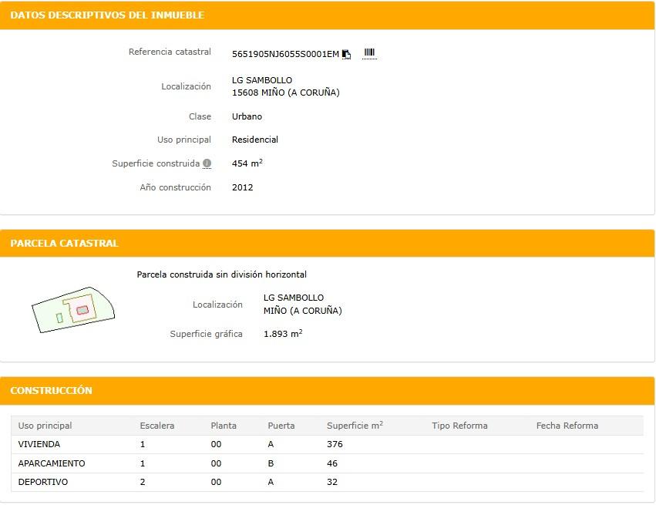Select the '454 m²' built area value
This screenshot has width=656, height=505.
pyautogui.click(x=247, y=163)
